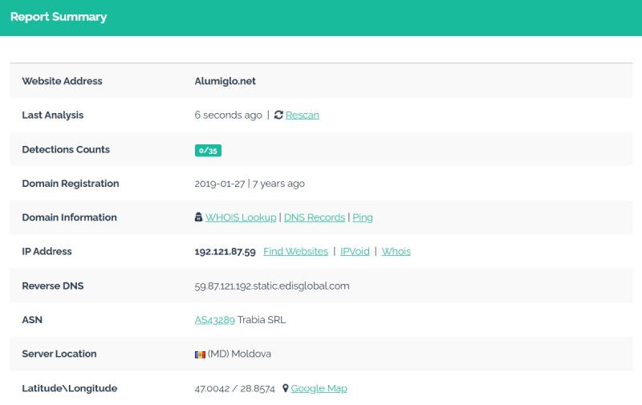Click the 2019-01-27 registration date text
Image resolution: width=642 pixels, height=405 pixels.
point(220,184)
